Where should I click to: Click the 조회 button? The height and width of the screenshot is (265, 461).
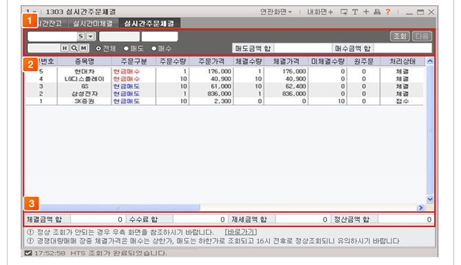[400, 36]
